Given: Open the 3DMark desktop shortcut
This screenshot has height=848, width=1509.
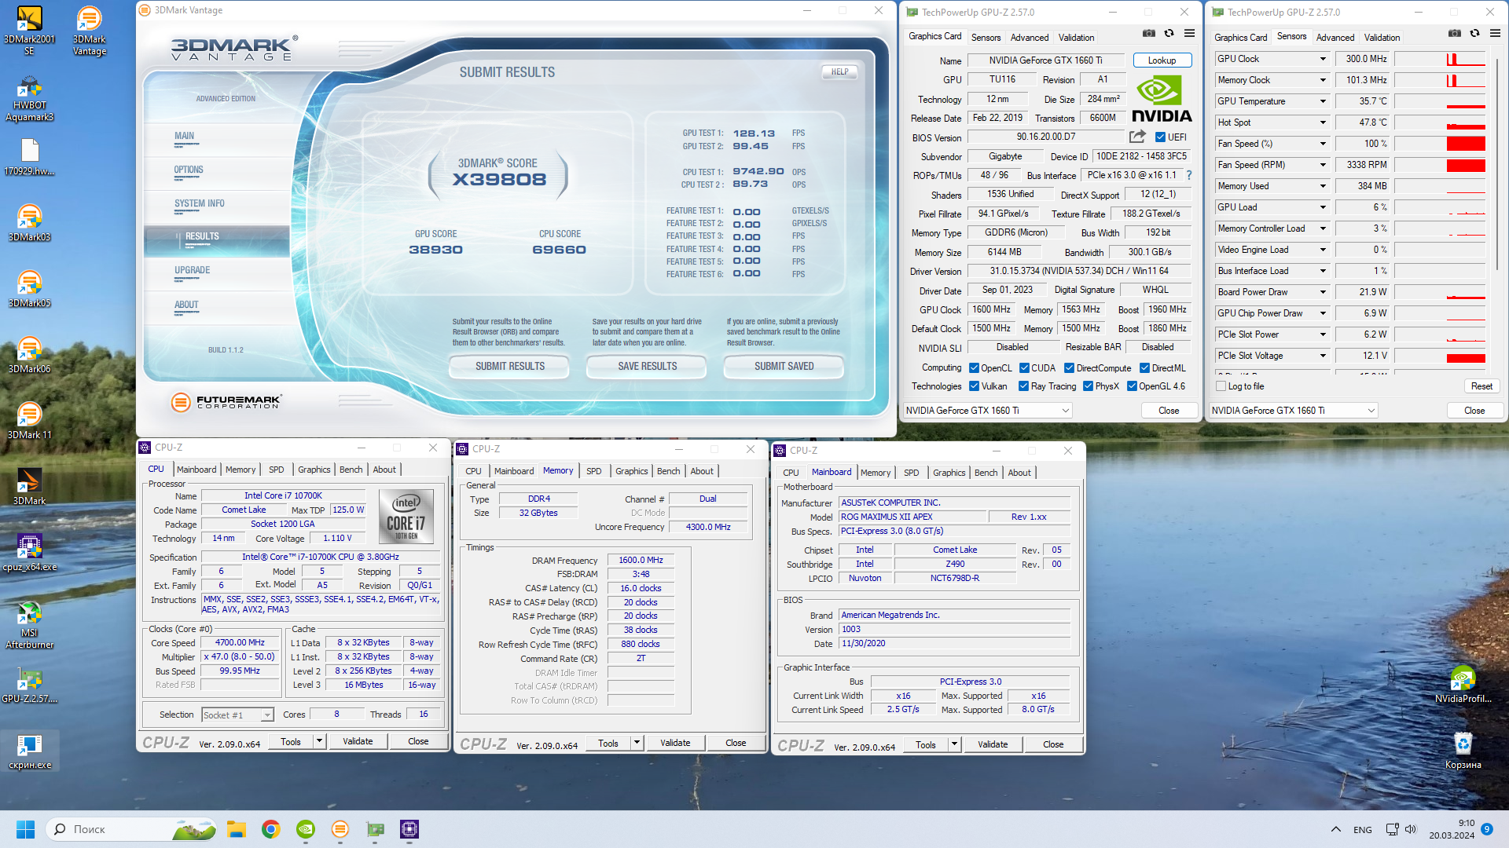Looking at the screenshot, I should point(29,487).
